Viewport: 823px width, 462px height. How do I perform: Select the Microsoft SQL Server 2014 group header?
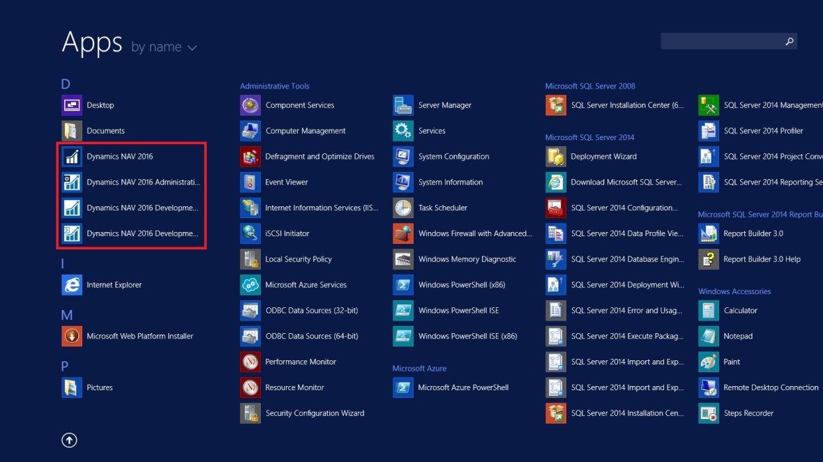(589, 137)
